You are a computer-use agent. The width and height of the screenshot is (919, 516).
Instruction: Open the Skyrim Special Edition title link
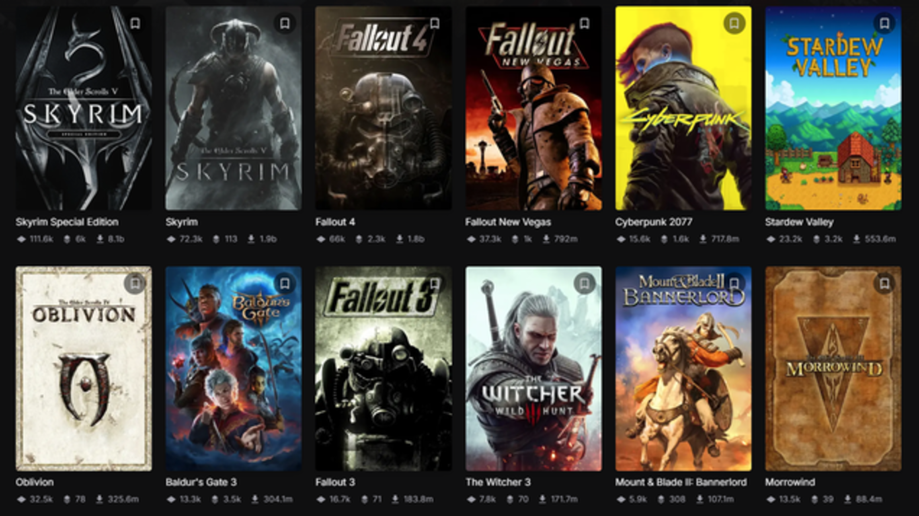[67, 222]
